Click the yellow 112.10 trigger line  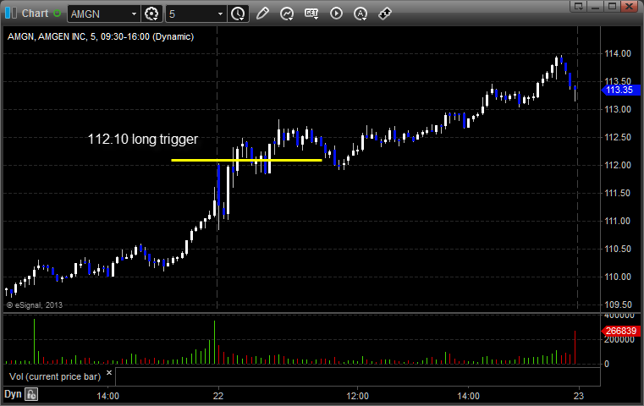pyautogui.click(x=246, y=160)
